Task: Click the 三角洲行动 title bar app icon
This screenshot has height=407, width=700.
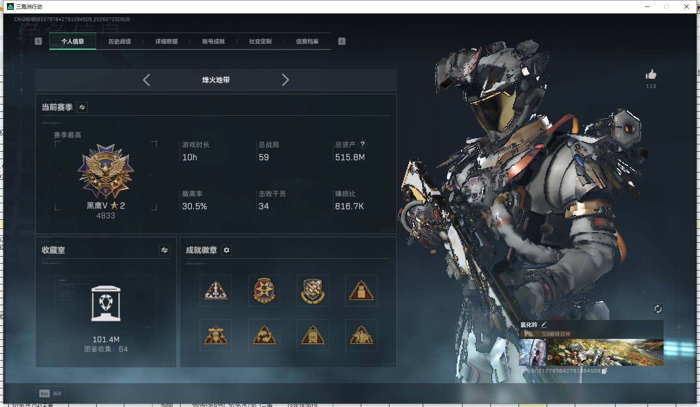Action: tap(10, 7)
